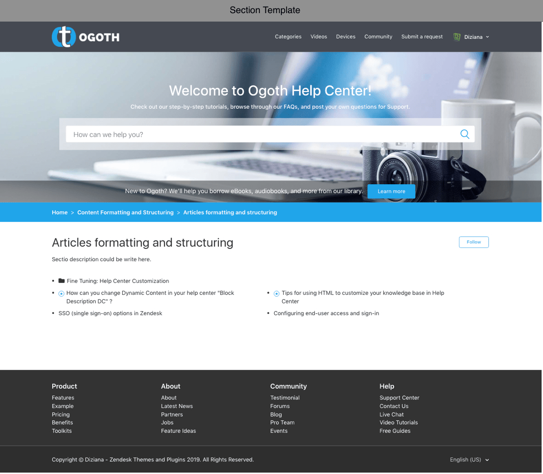Screen dimensions: 543x474
Task: Click the Diziana user avatar icon
Action: coord(457,37)
